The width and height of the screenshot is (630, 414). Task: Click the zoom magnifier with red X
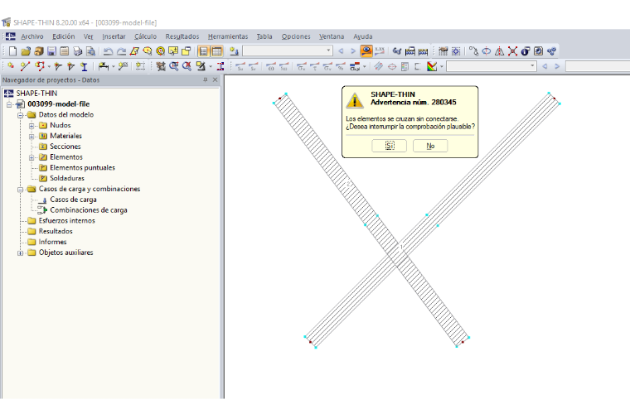(x=187, y=66)
